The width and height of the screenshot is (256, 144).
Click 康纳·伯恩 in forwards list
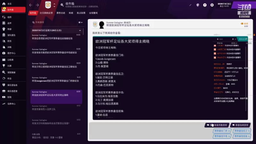click(102, 115)
